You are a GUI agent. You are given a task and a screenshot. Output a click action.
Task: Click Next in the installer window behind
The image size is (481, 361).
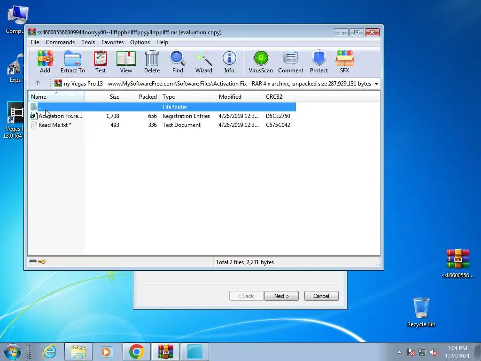pos(281,296)
